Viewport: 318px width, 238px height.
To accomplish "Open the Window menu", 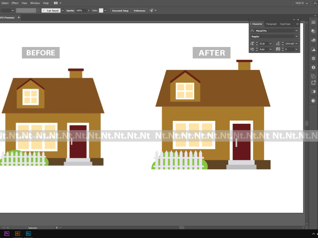I will click(x=35, y=3).
